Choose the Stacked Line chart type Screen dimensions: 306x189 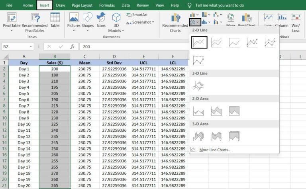tap(216, 42)
